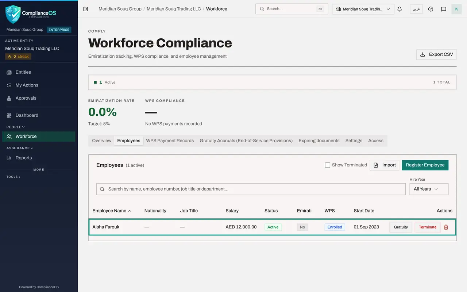Open the Meridian Souq Trading entity switcher
Viewport: 467px width, 292px height.
[363, 9]
